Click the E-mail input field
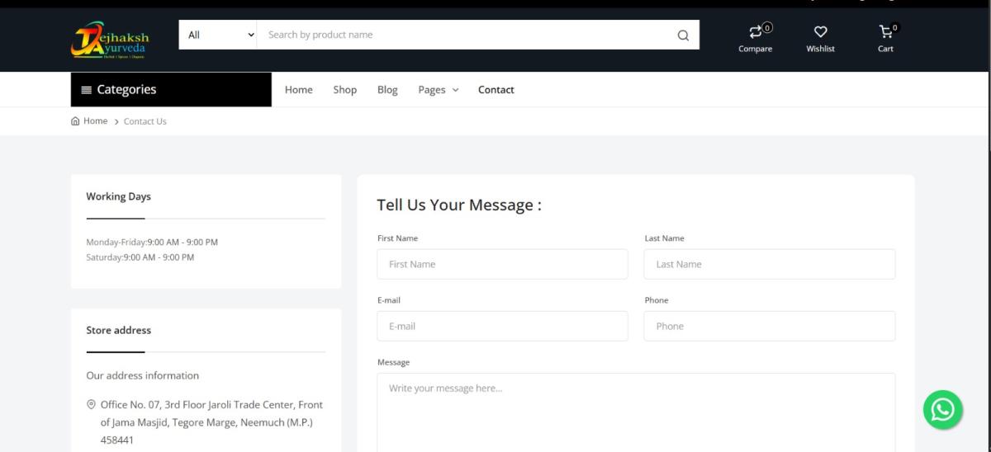991x452 pixels. click(502, 326)
